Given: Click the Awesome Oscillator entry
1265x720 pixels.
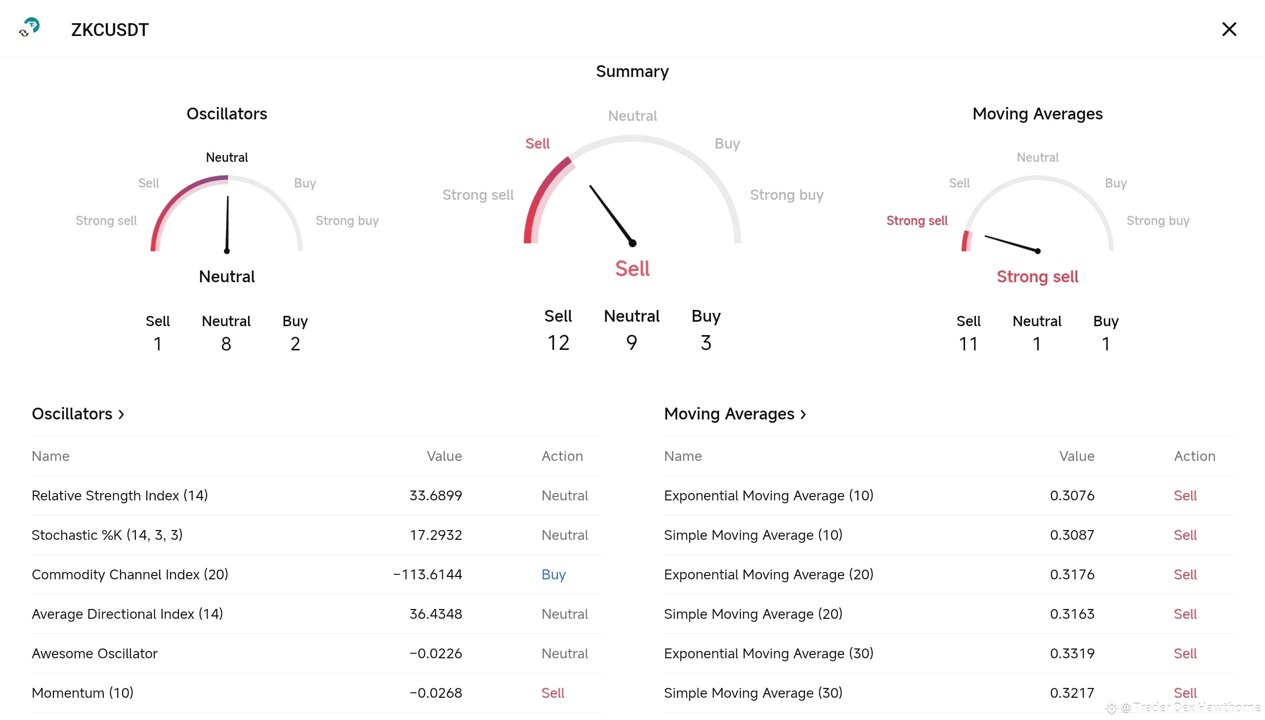Looking at the screenshot, I should [x=94, y=653].
